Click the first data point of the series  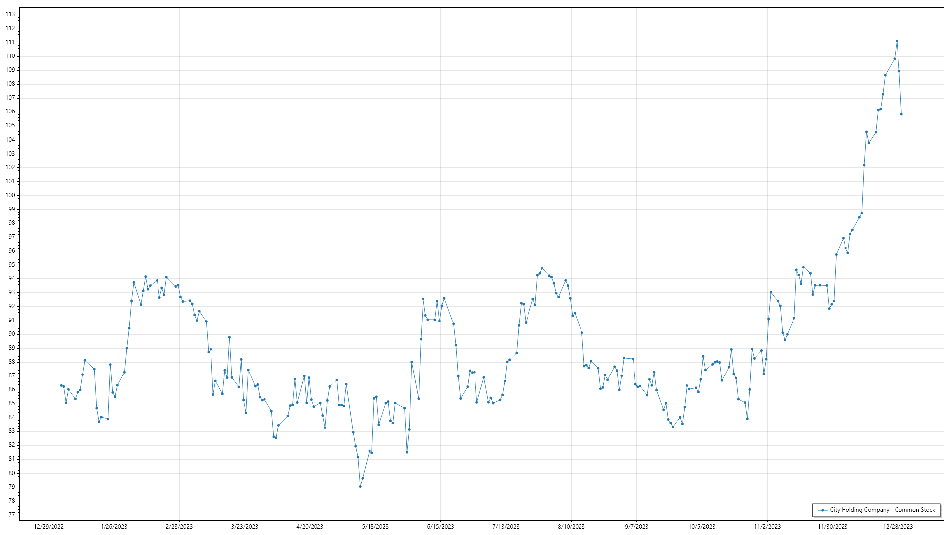coord(61,385)
